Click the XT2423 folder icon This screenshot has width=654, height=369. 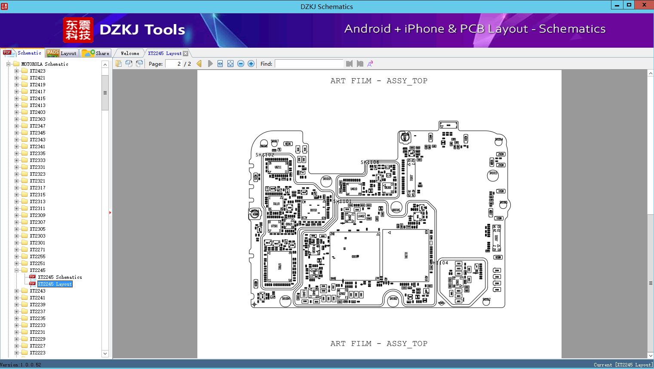pos(25,71)
